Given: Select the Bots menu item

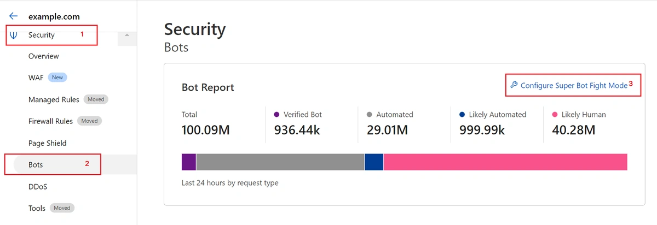Looking at the screenshot, I should tap(36, 164).
